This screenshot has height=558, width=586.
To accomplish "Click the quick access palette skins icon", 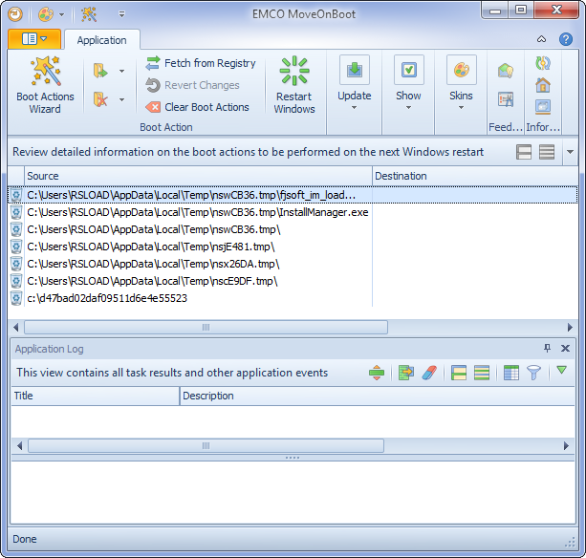I will tap(46, 14).
